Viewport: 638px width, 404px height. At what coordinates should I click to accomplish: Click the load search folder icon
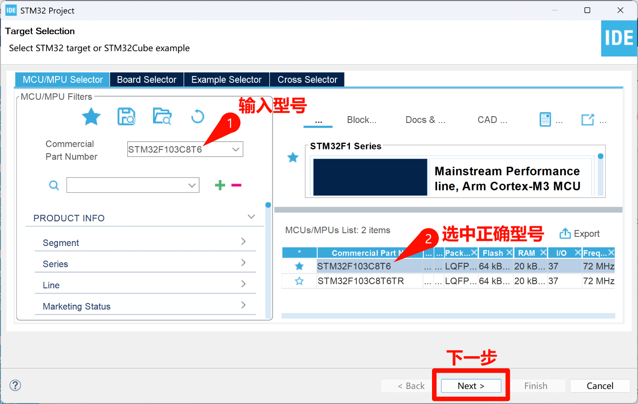click(162, 117)
